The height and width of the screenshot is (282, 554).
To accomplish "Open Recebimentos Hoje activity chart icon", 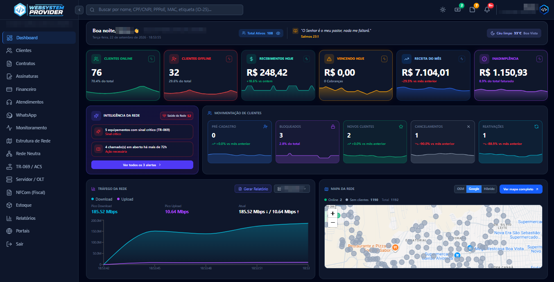I will [x=306, y=59].
